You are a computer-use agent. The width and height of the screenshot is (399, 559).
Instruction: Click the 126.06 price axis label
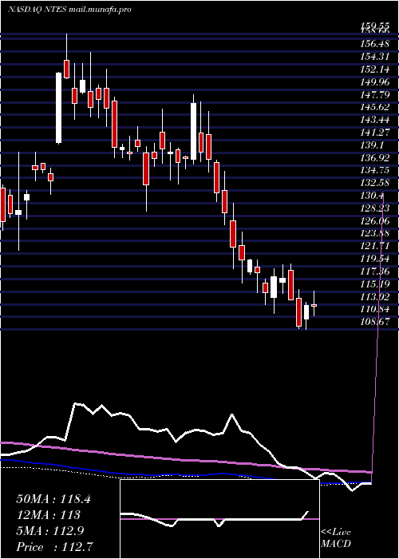click(375, 221)
